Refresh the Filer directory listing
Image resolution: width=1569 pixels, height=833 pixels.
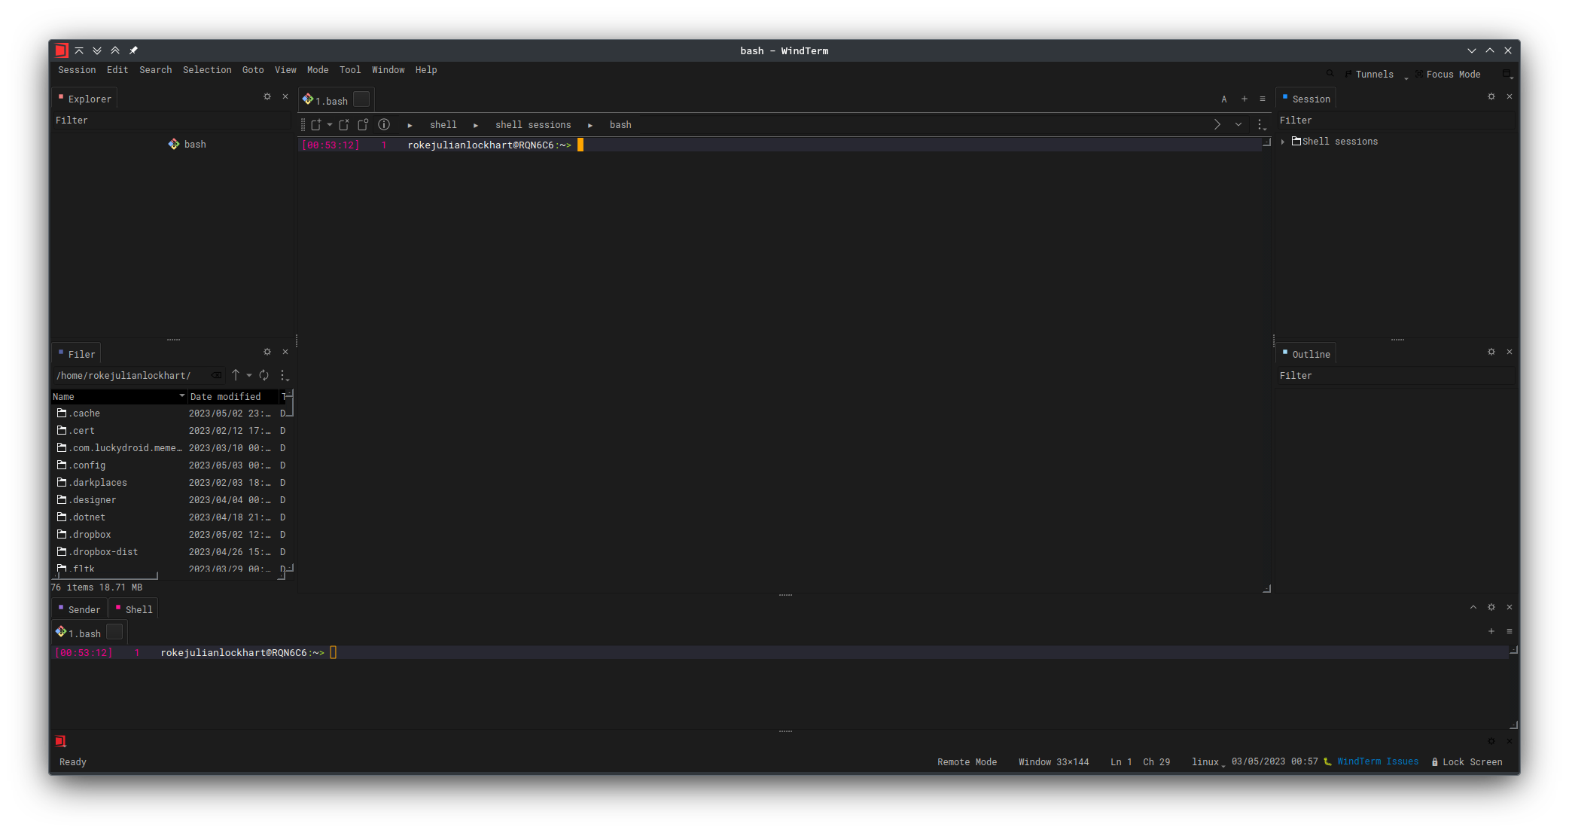(x=264, y=375)
